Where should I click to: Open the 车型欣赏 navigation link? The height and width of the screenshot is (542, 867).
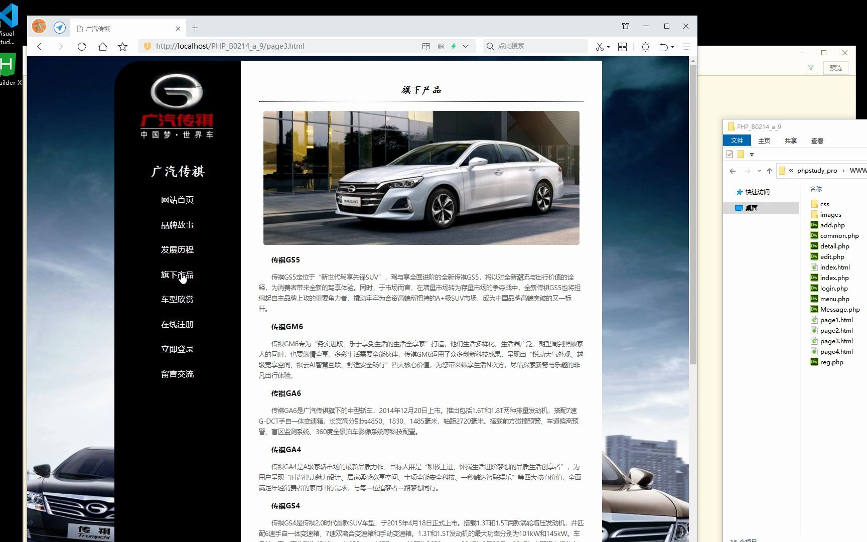tap(177, 299)
